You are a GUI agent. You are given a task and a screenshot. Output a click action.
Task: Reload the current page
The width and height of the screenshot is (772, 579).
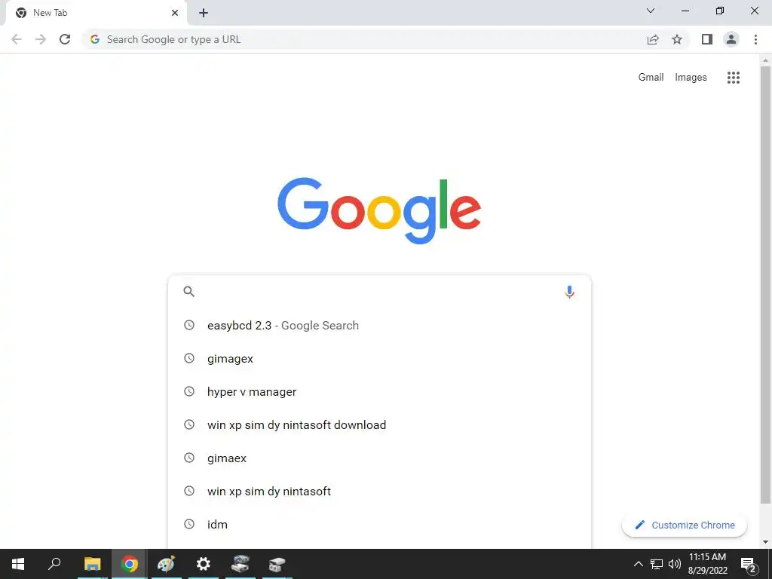(65, 39)
